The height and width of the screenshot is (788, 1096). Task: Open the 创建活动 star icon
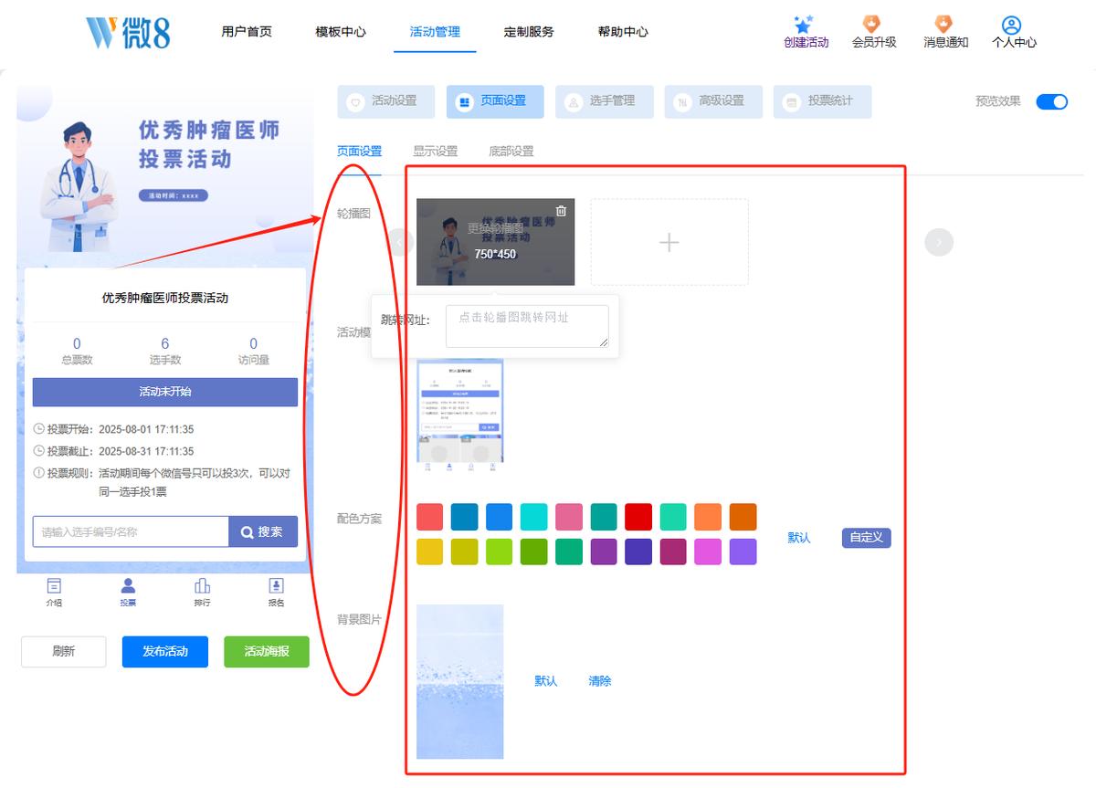(804, 25)
